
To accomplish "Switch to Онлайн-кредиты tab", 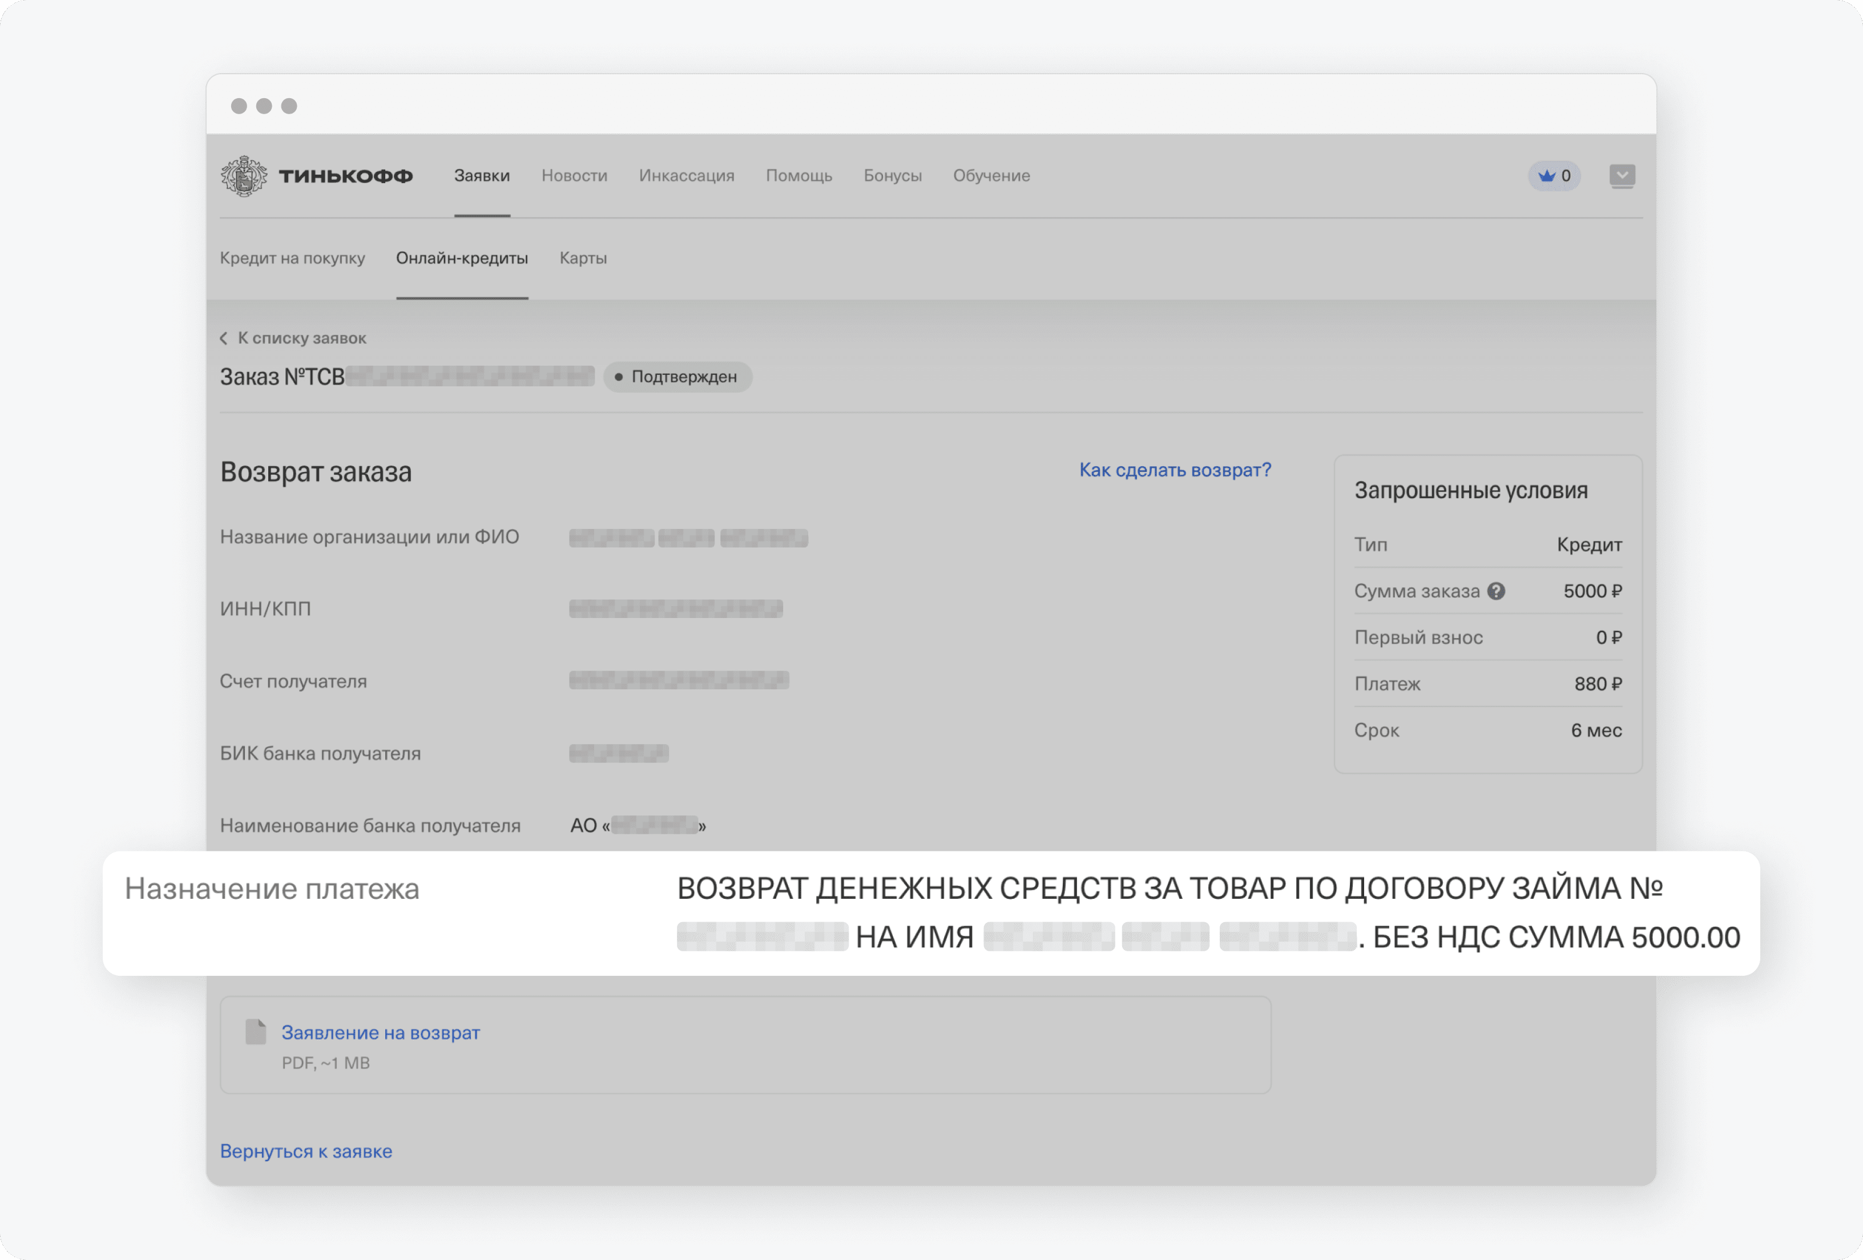I will tap(462, 258).
